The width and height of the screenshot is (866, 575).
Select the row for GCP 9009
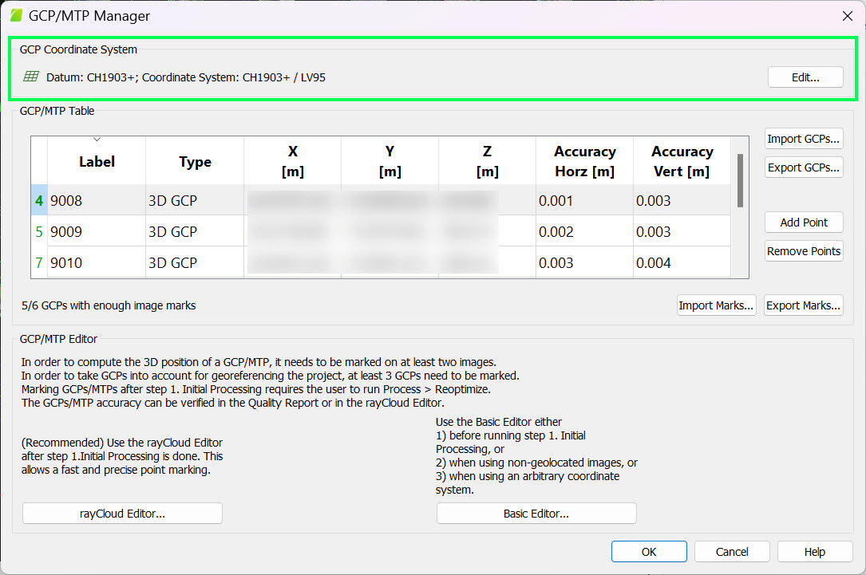pyautogui.click(x=96, y=232)
